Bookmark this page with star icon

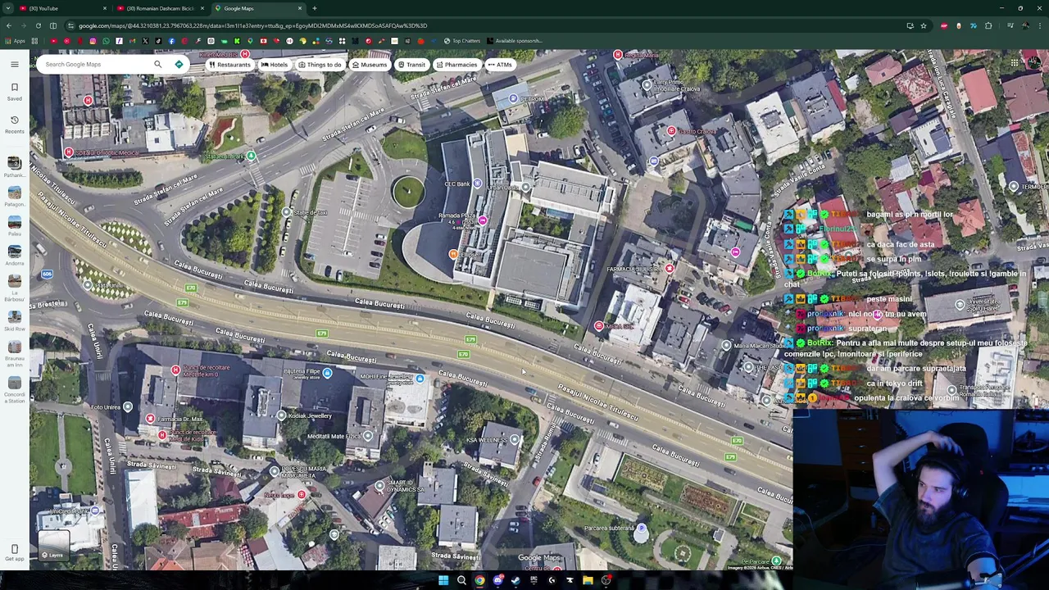924,25
